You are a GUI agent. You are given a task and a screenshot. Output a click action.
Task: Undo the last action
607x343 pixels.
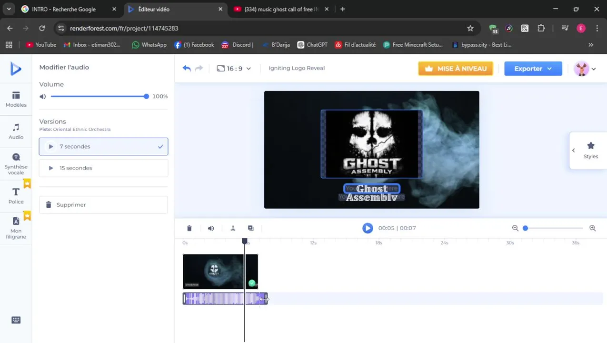(x=187, y=68)
